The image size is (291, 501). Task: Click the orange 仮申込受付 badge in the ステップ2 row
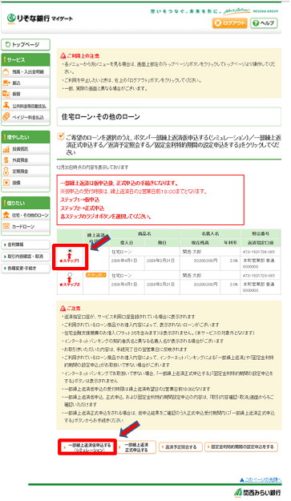tap(96, 275)
